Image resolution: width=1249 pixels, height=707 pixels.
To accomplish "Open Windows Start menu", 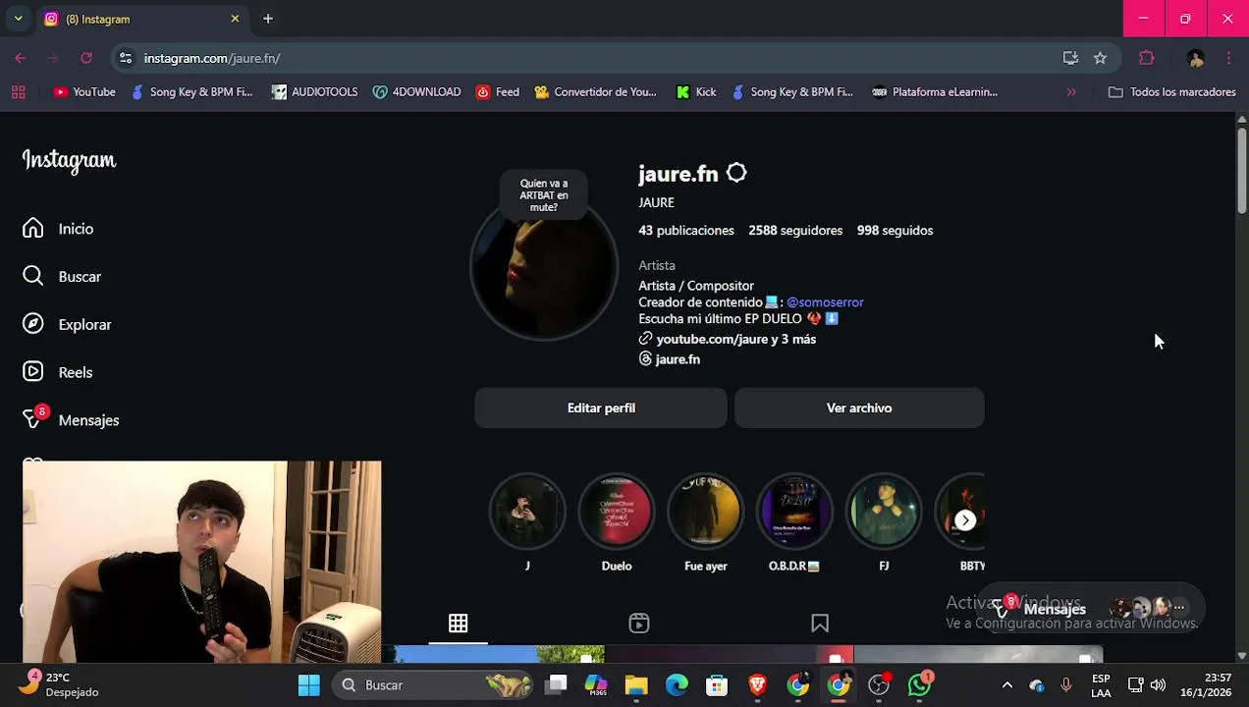I will coord(308,685).
